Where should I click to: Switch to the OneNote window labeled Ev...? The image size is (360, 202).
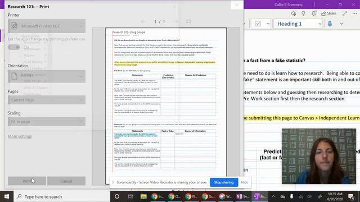(242, 196)
